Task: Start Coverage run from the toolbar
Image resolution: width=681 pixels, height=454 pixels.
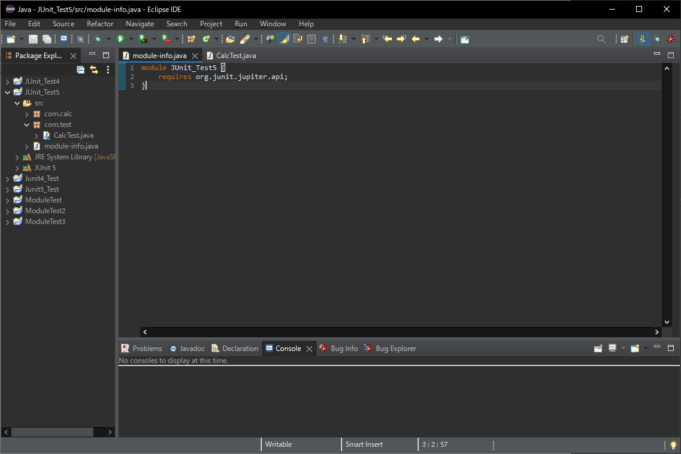Action: (143, 39)
